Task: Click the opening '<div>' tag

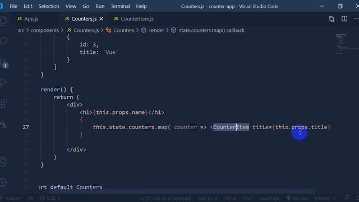Action: tap(75, 105)
